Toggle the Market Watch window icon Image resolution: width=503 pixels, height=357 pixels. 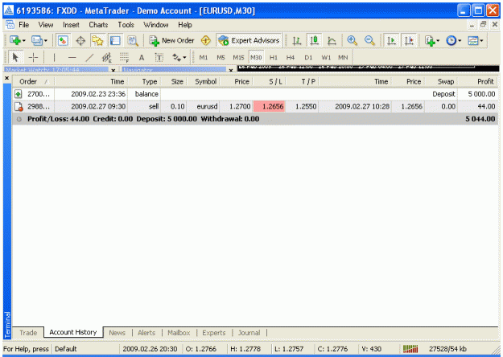click(63, 41)
